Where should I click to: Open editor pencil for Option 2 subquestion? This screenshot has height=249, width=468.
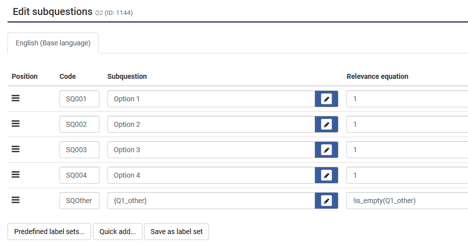(326, 124)
